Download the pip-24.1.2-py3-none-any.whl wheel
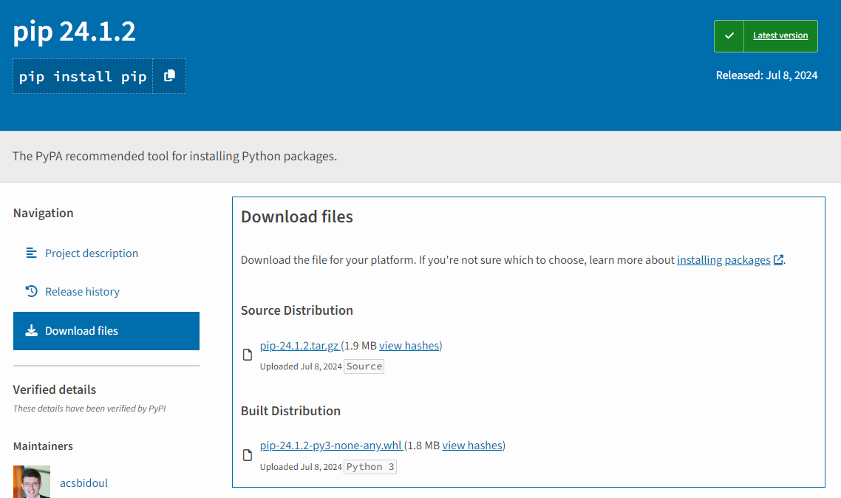This screenshot has width=841, height=498. tap(331, 446)
